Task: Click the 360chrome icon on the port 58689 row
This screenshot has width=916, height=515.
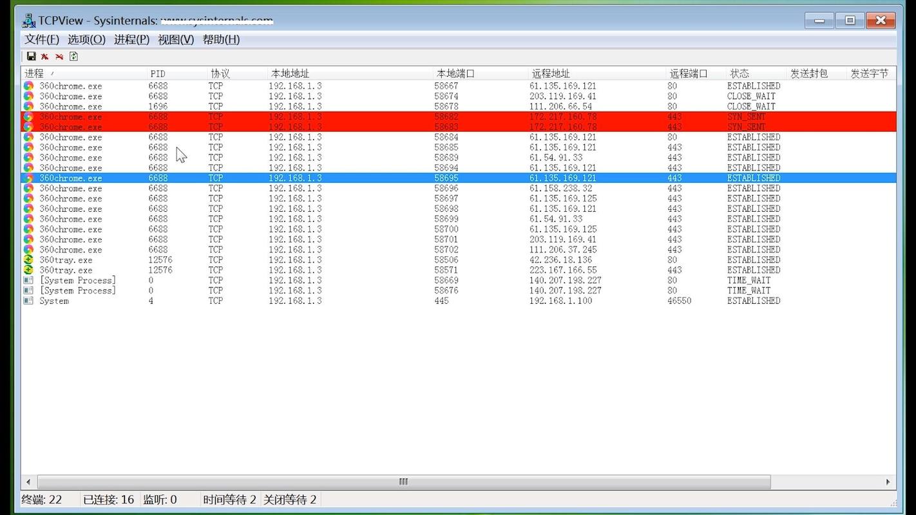Action: [x=28, y=158]
